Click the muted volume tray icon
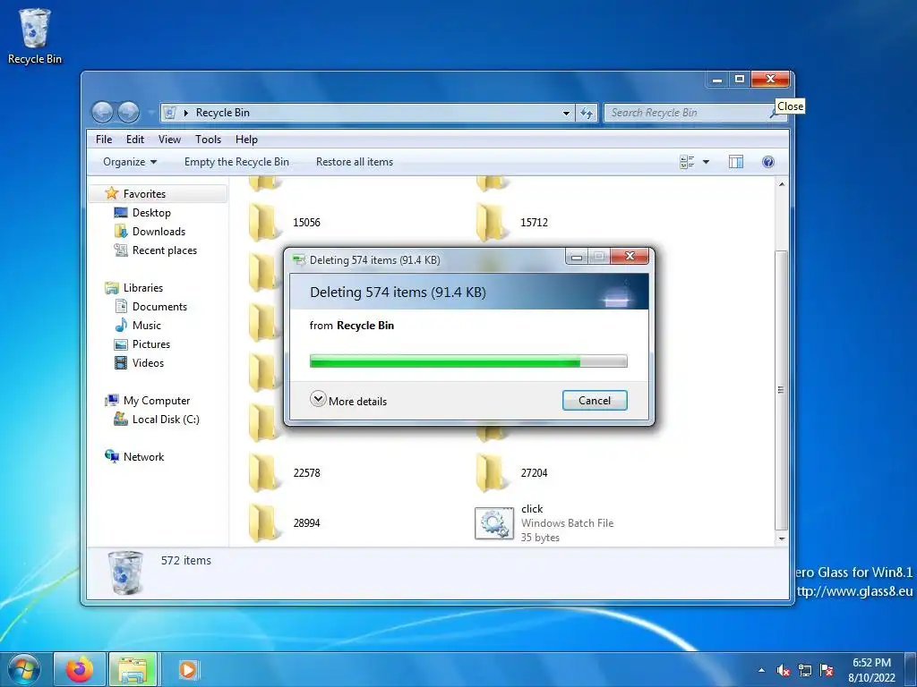The width and height of the screenshot is (917, 687). [x=783, y=670]
